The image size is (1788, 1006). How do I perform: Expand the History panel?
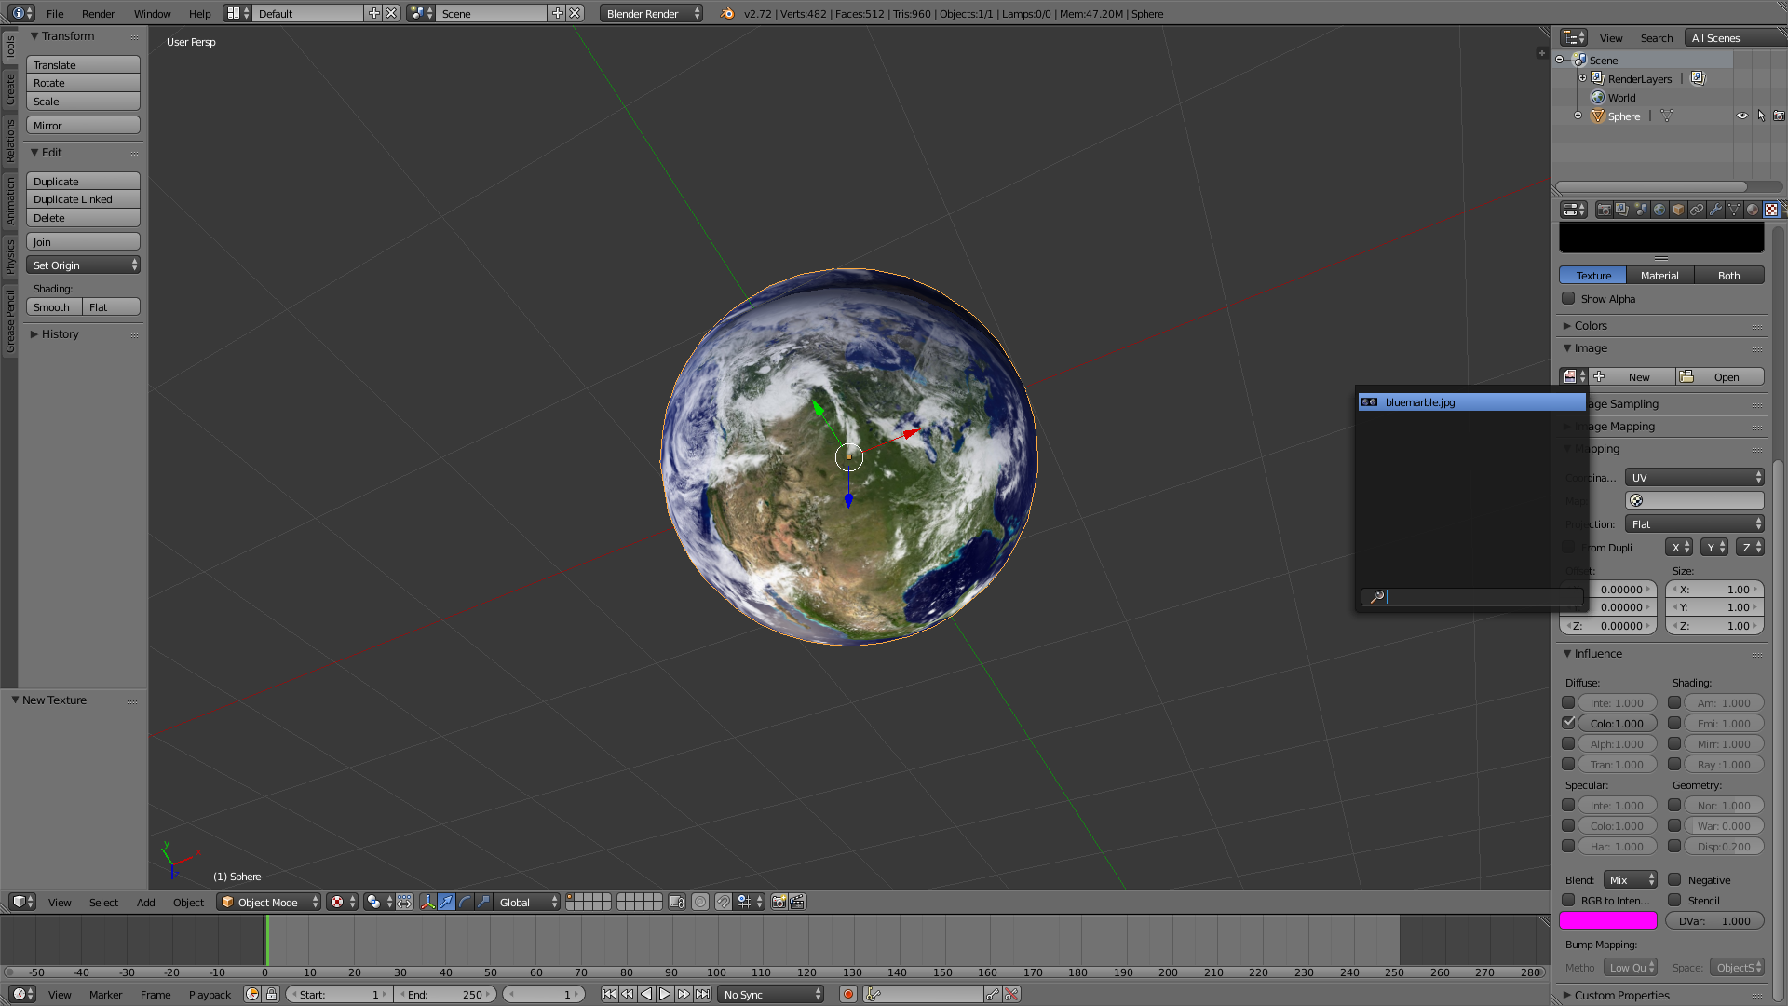tap(60, 334)
